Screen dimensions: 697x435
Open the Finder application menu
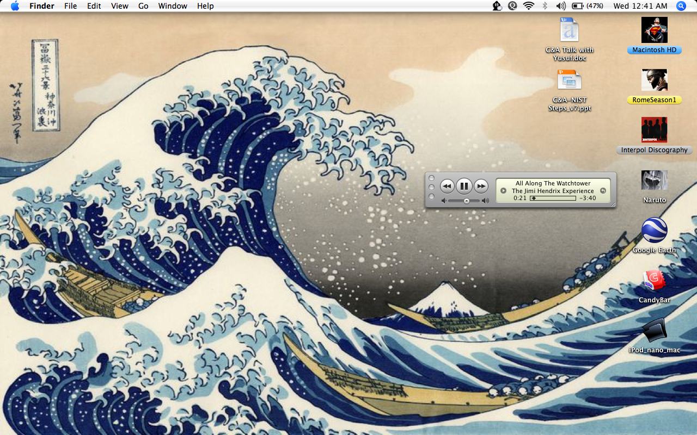[x=41, y=6]
